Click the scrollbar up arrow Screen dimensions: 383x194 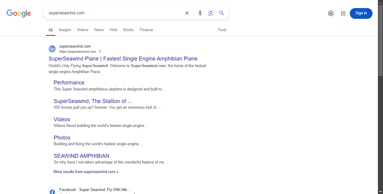381,2
